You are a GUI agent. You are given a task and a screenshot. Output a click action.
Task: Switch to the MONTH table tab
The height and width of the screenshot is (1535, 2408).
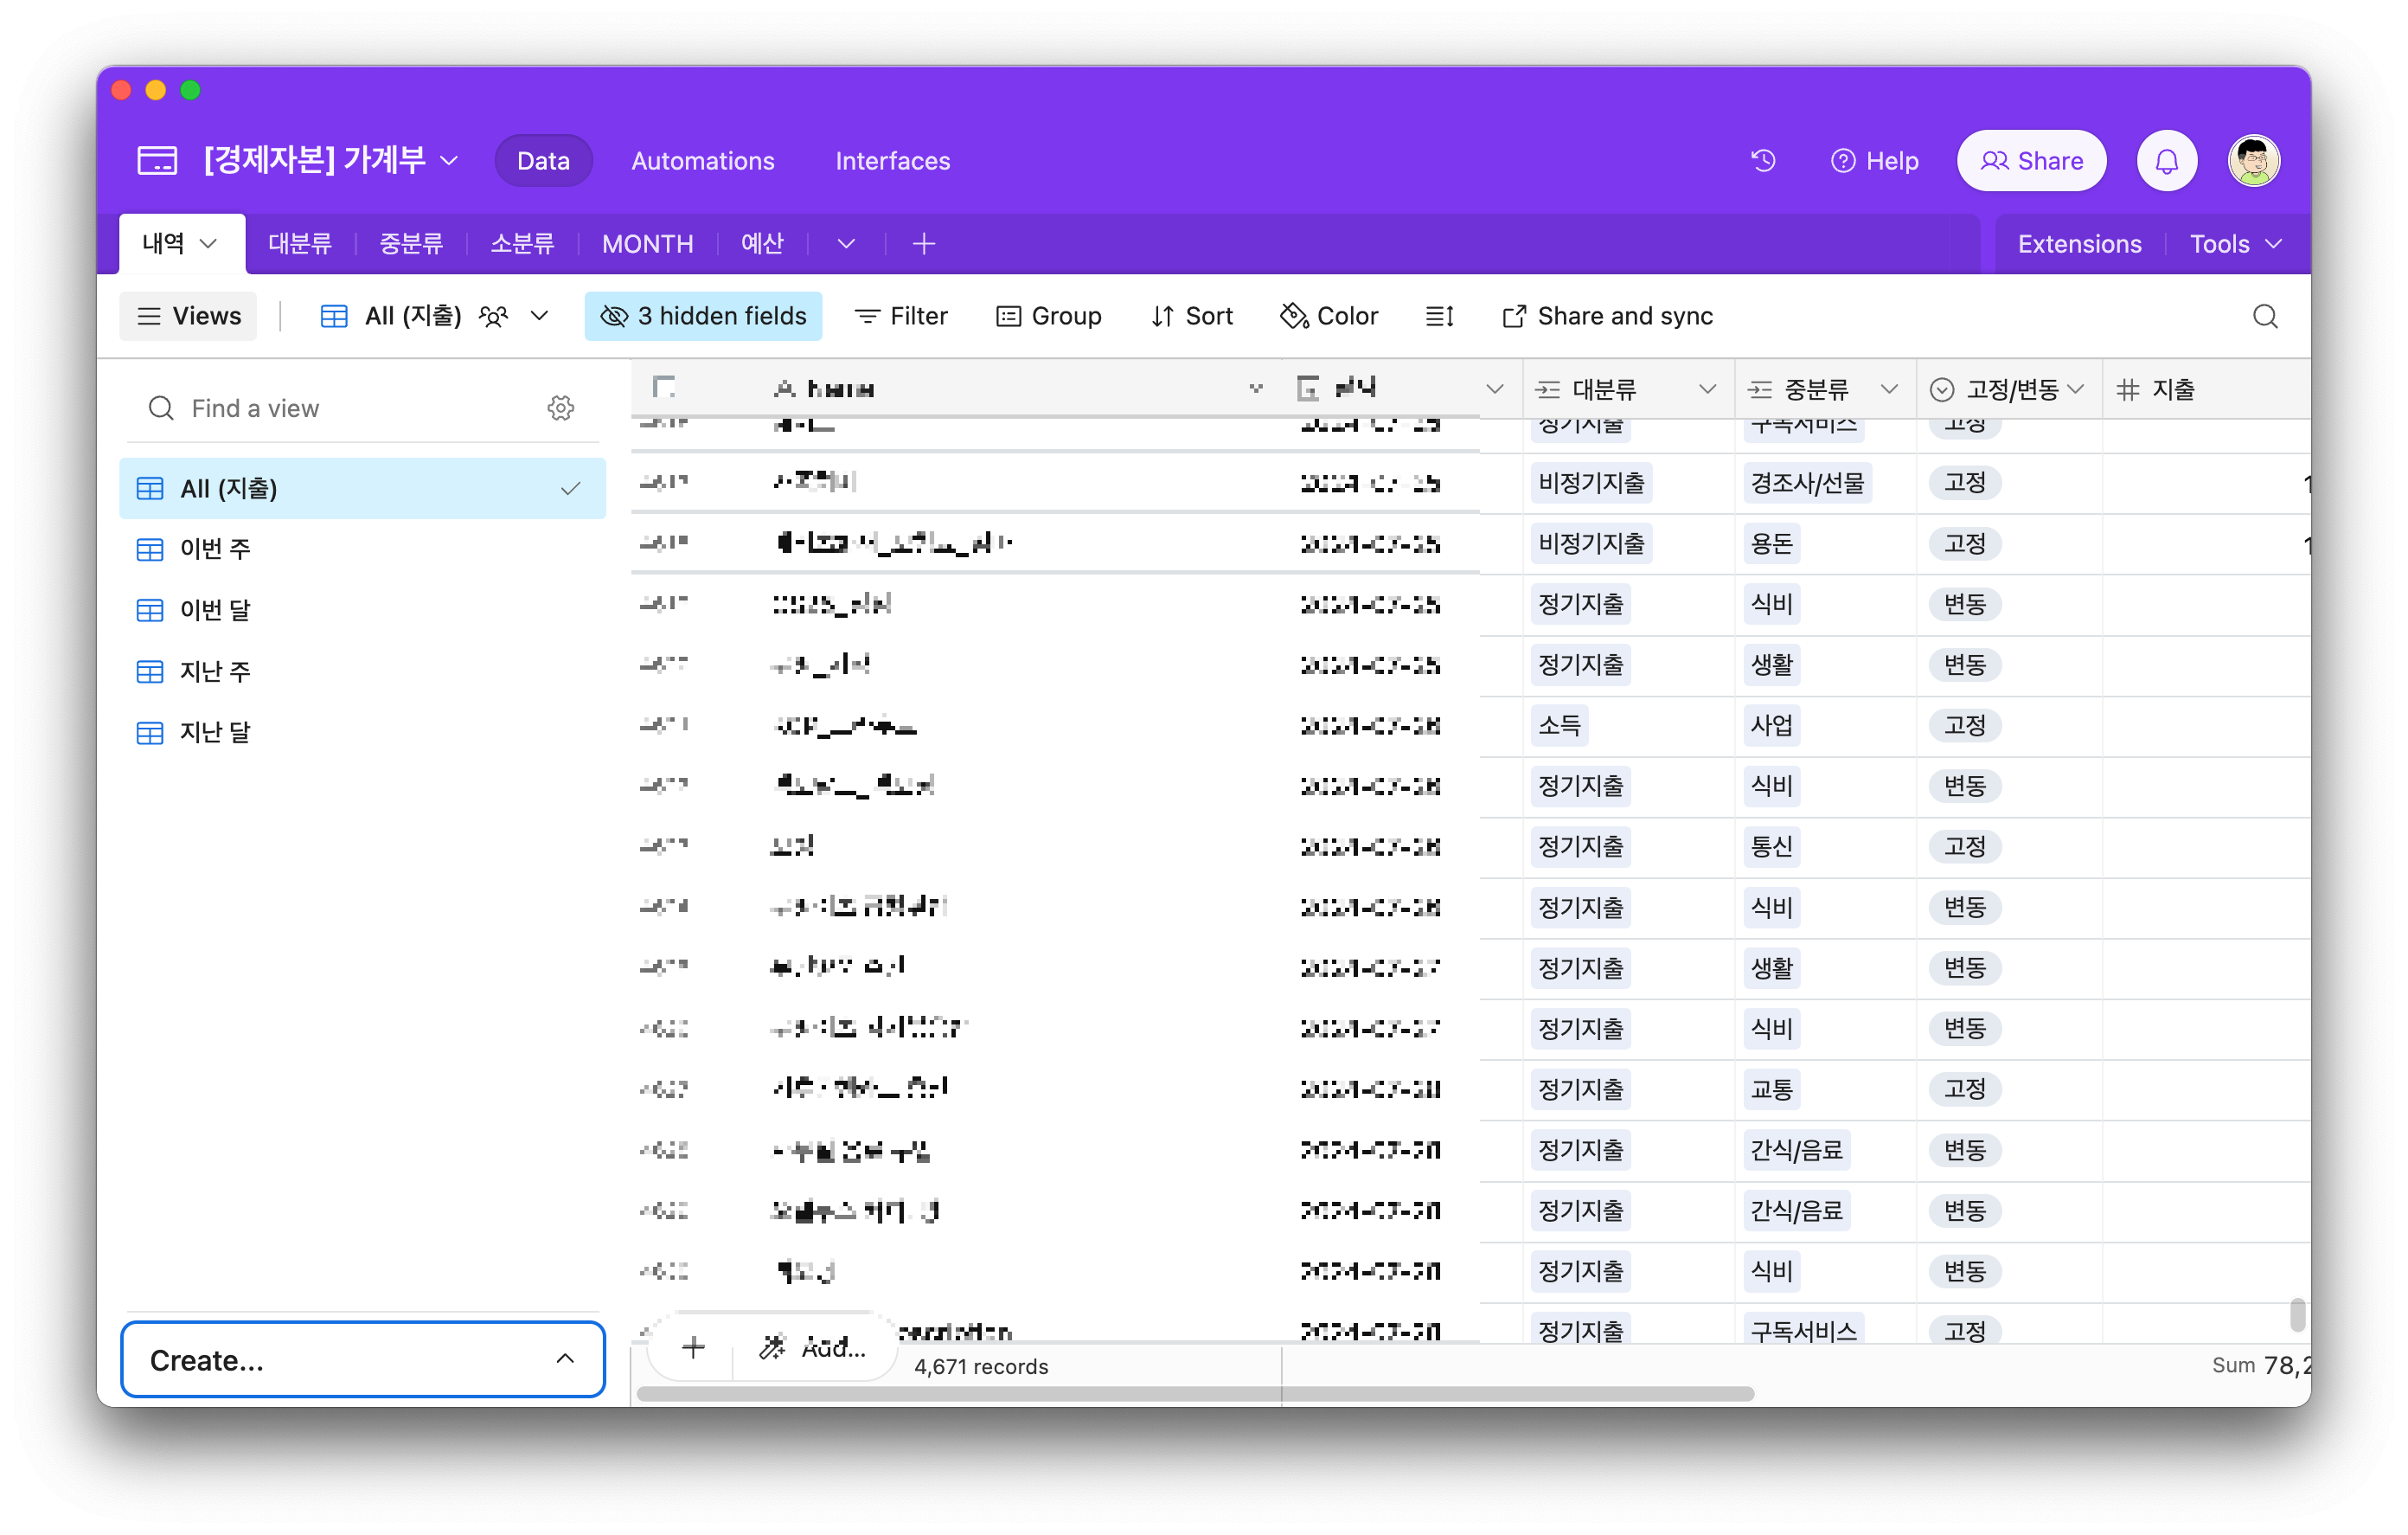pyautogui.click(x=647, y=244)
